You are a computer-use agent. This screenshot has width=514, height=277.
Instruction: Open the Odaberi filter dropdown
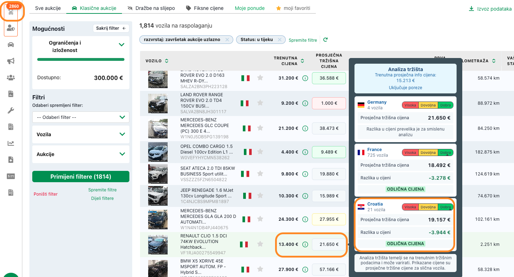coord(81,117)
